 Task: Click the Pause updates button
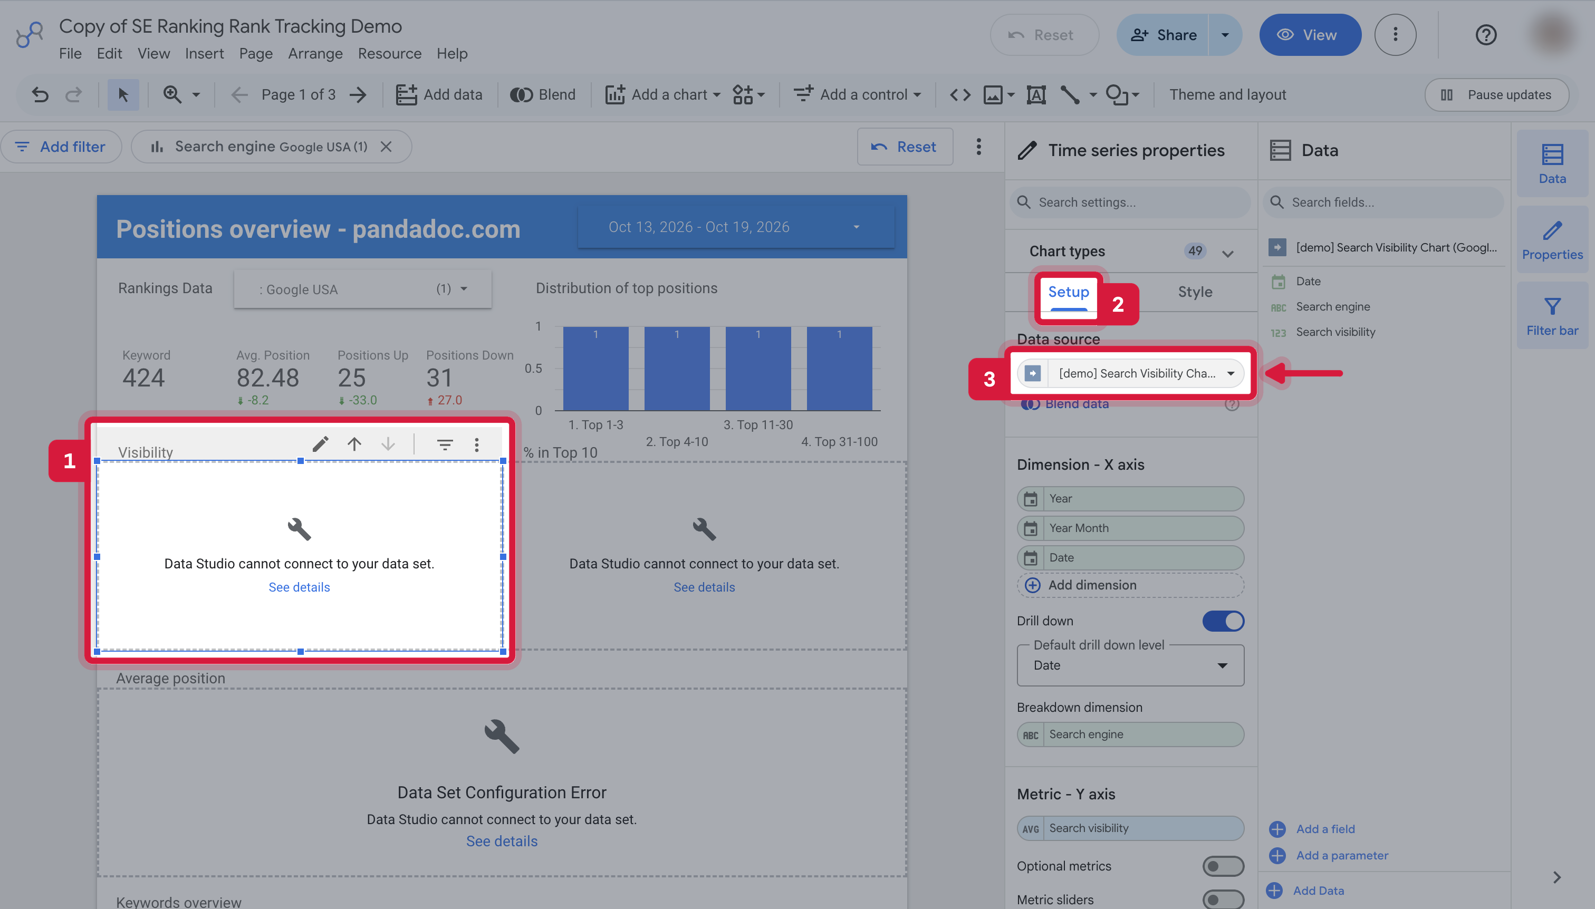click(x=1496, y=95)
